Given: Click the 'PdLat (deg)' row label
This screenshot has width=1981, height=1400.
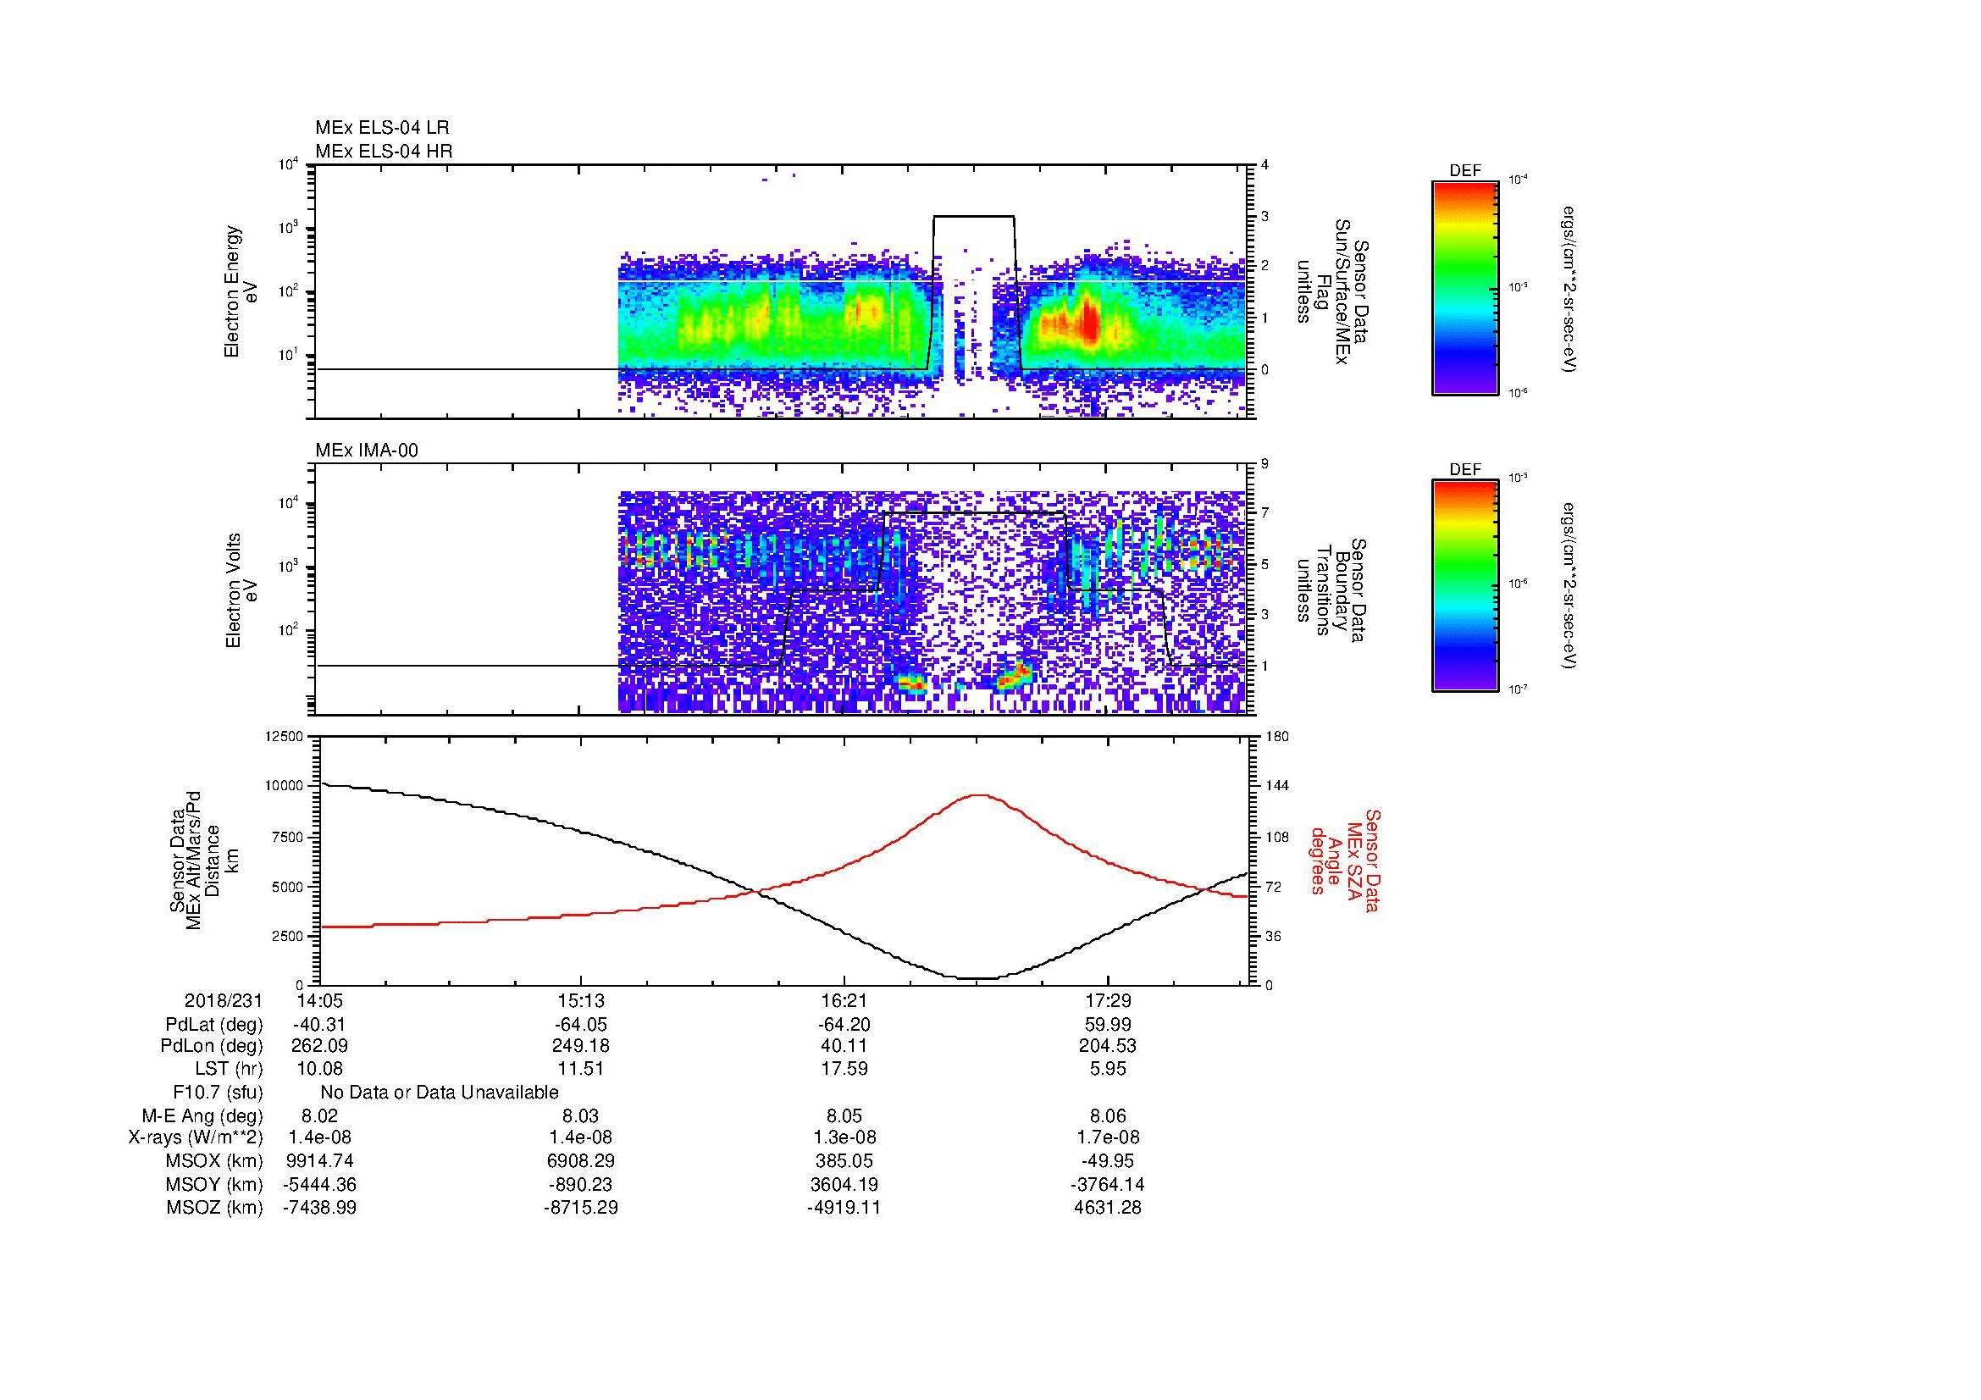Looking at the screenshot, I should pos(214,1025).
